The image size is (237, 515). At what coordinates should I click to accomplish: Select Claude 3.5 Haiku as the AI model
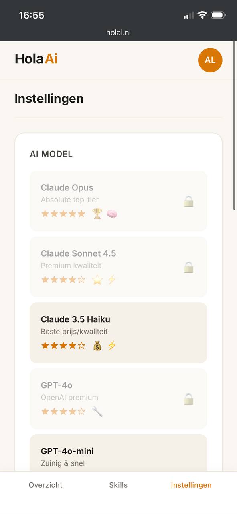[x=118, y=332]
